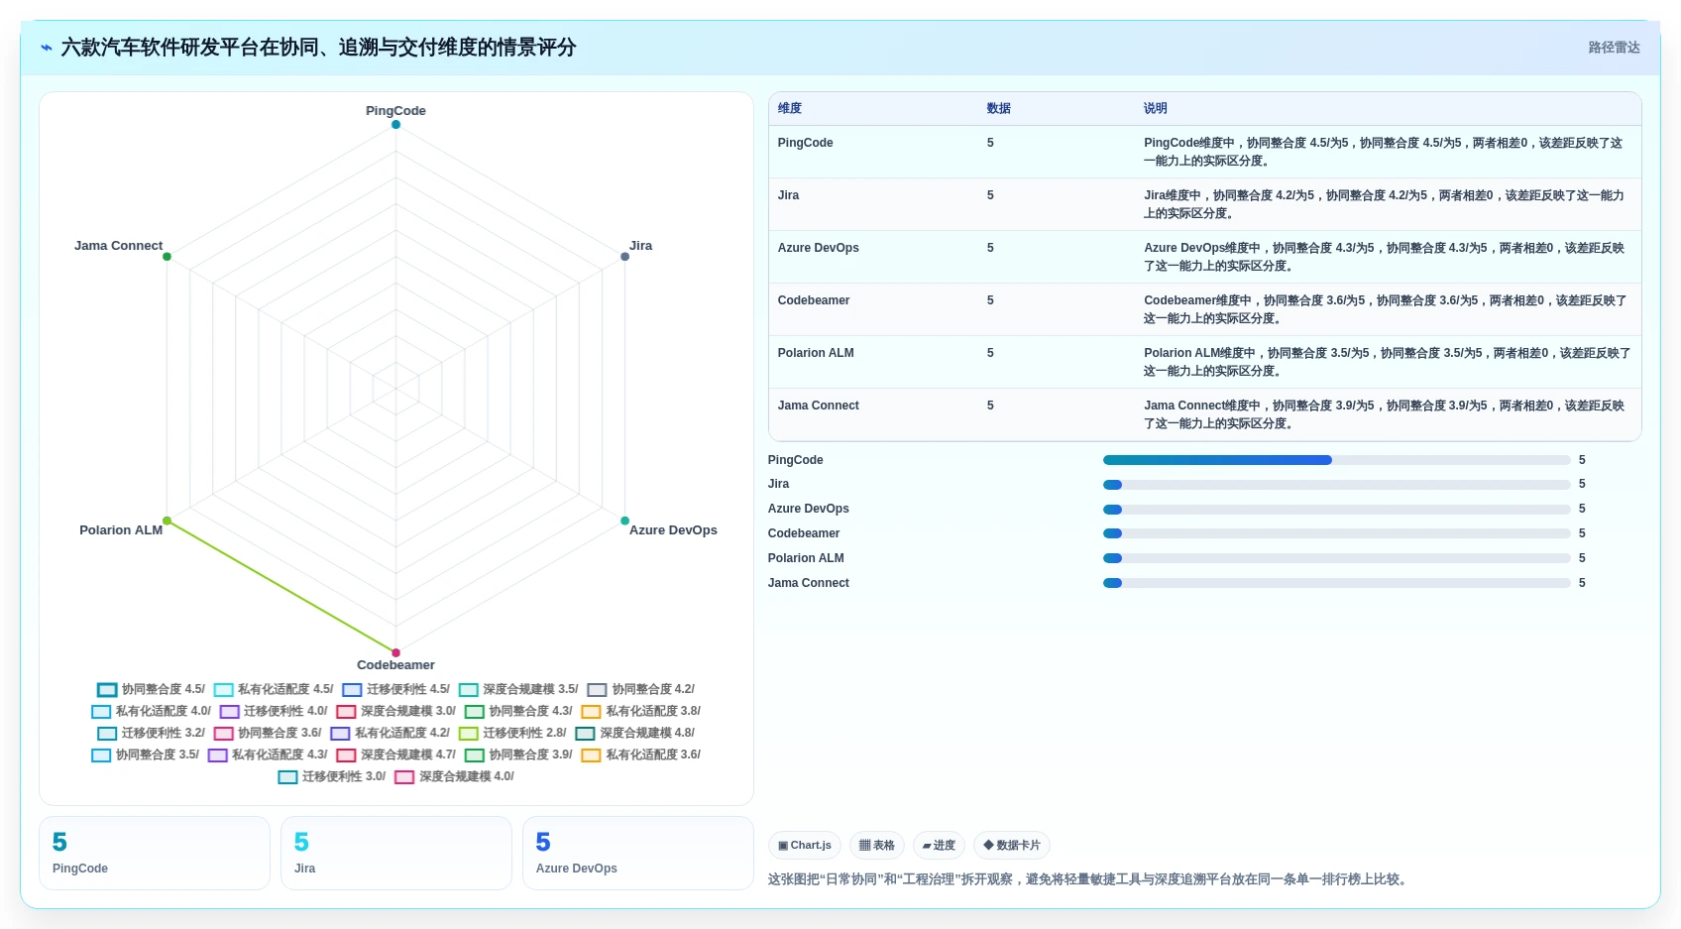Click the 进度 chip

[x=939, y=846]
